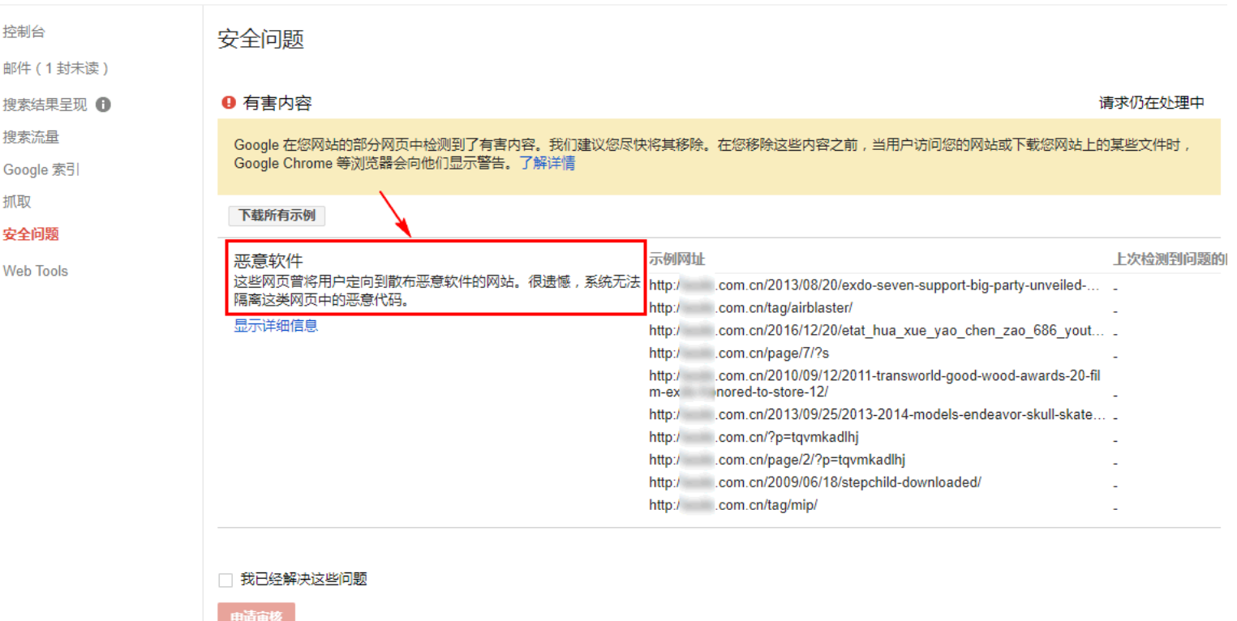1237x621 pixels.
Task: Open Web Tools in the sidebar
Action: click(36, 271)
